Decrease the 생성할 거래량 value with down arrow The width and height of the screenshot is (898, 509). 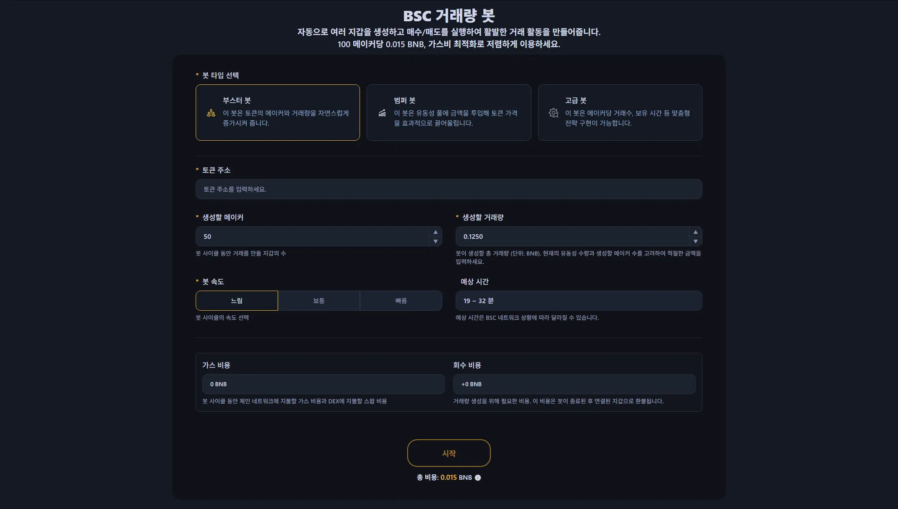(x=695, y=241)
